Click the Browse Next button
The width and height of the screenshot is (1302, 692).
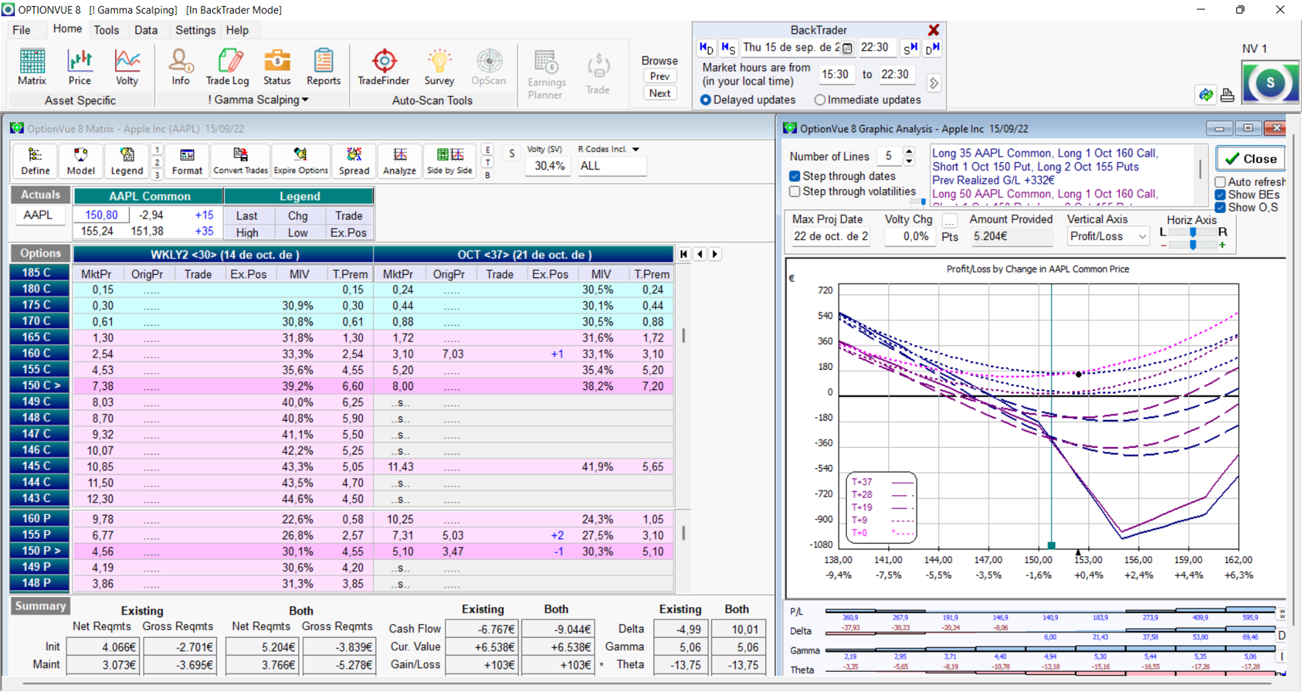[659, 93]
